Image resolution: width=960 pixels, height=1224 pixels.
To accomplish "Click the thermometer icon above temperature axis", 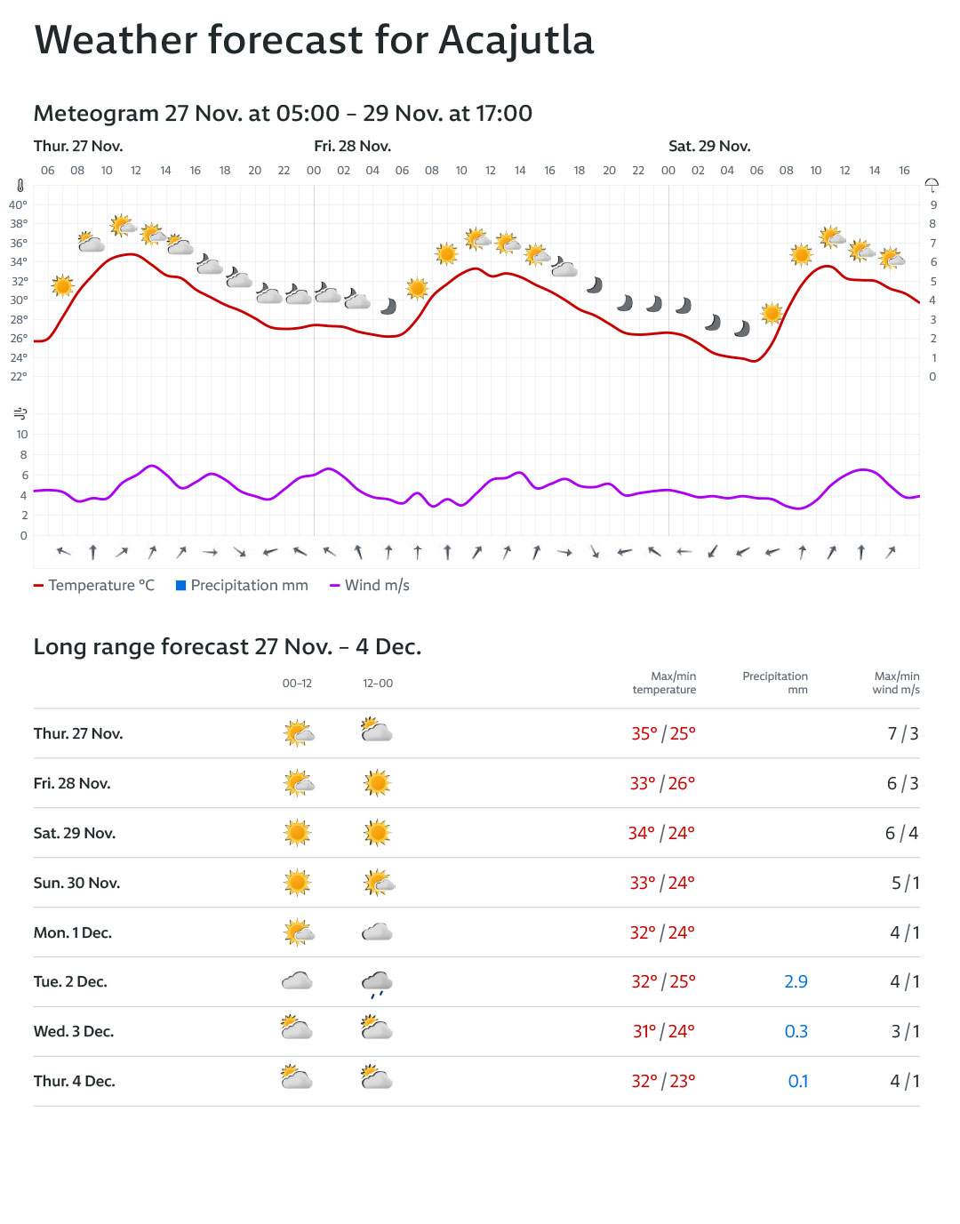I will [20, 186].
